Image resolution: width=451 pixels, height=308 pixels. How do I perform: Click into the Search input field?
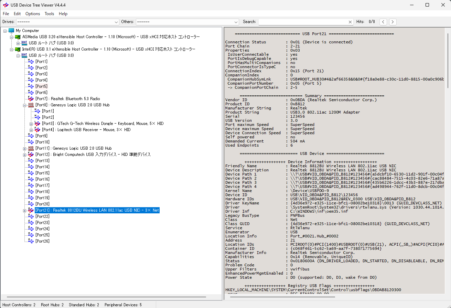pos(303,22)
